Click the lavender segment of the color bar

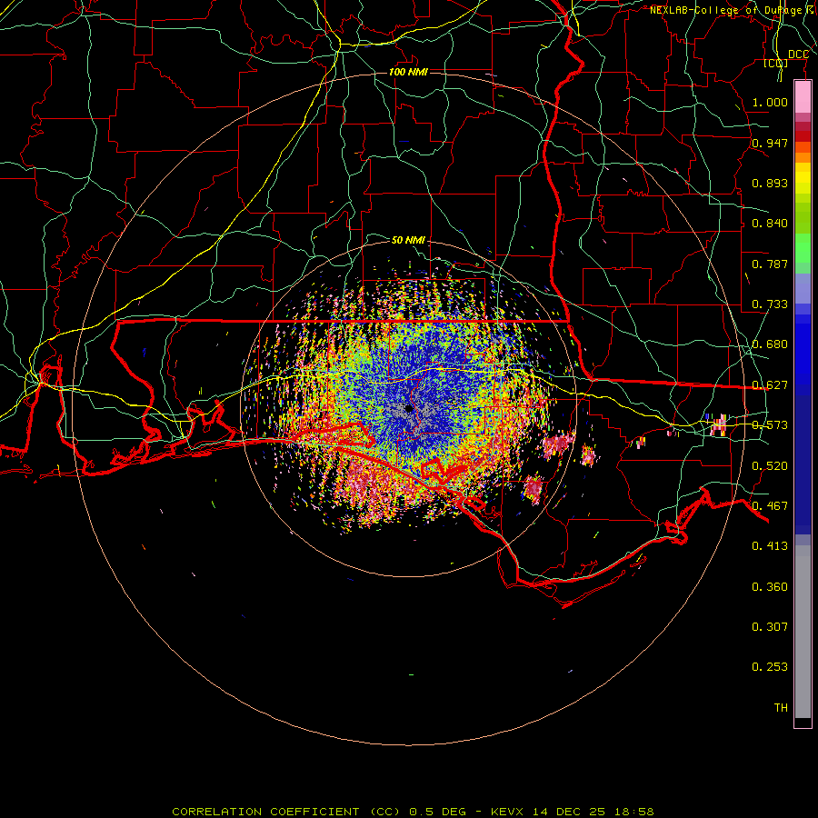(803, 288)
